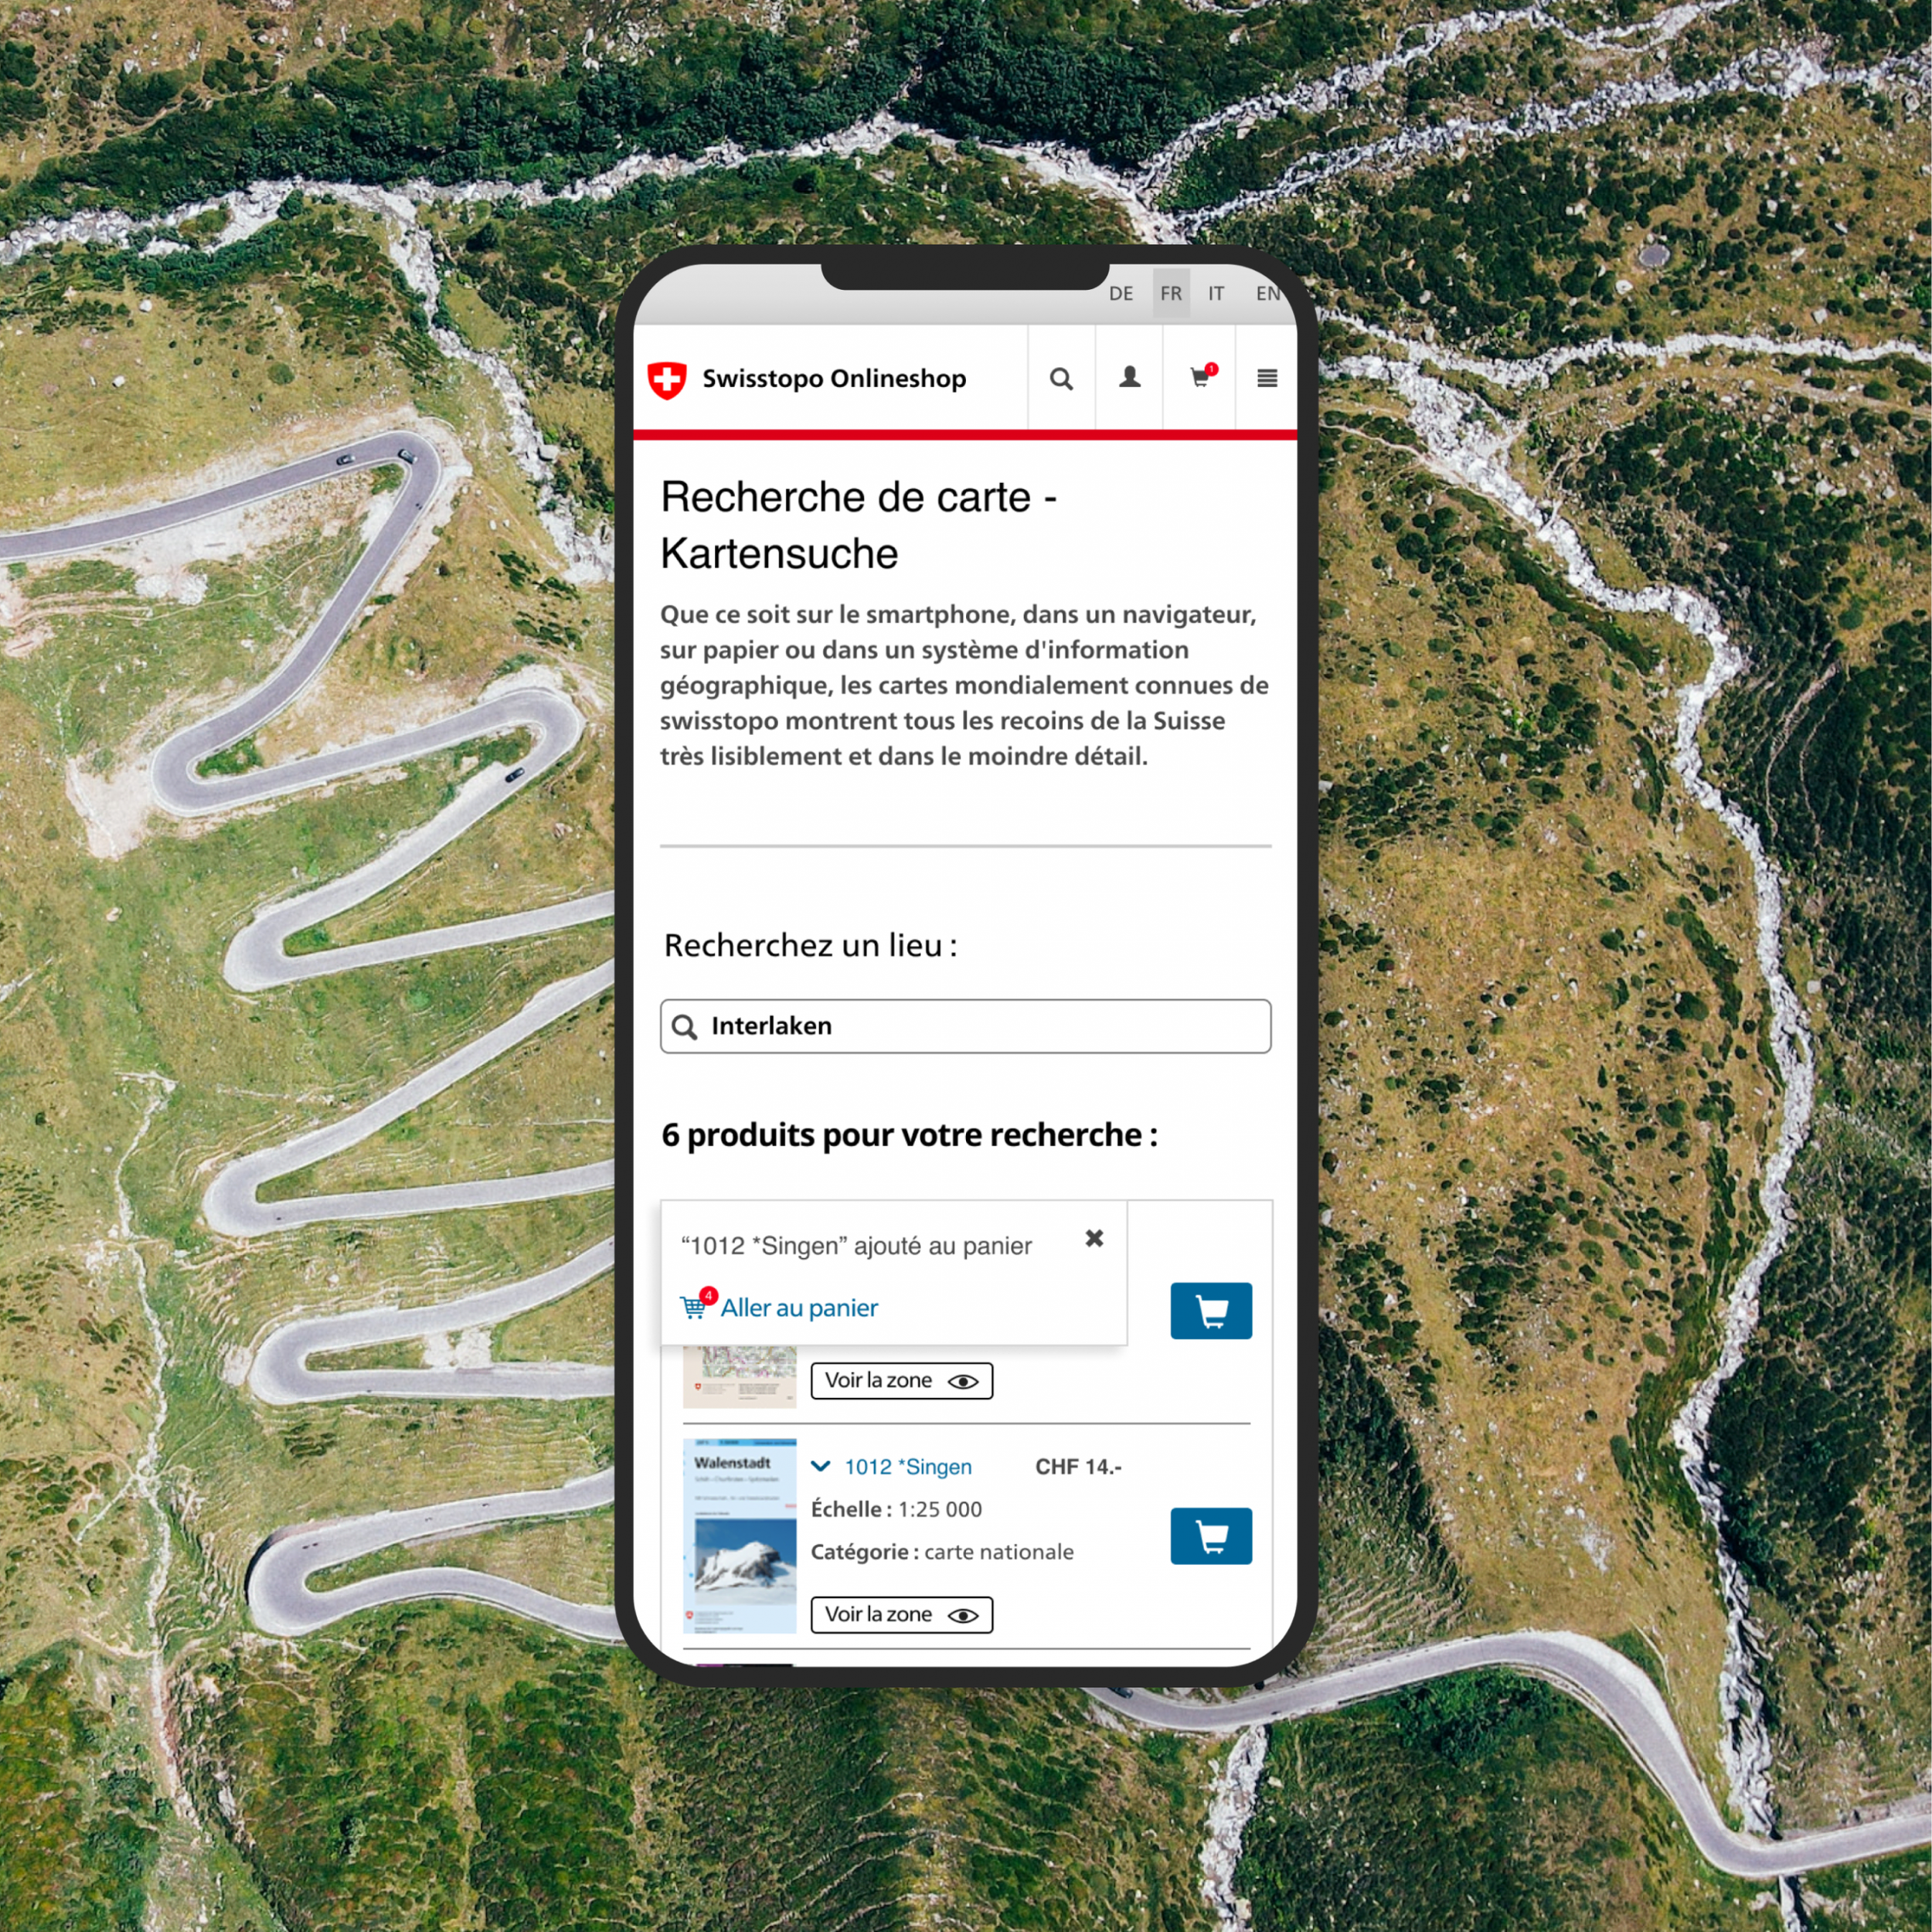Add 1012 Singen map to cart

[1210, 1536]
